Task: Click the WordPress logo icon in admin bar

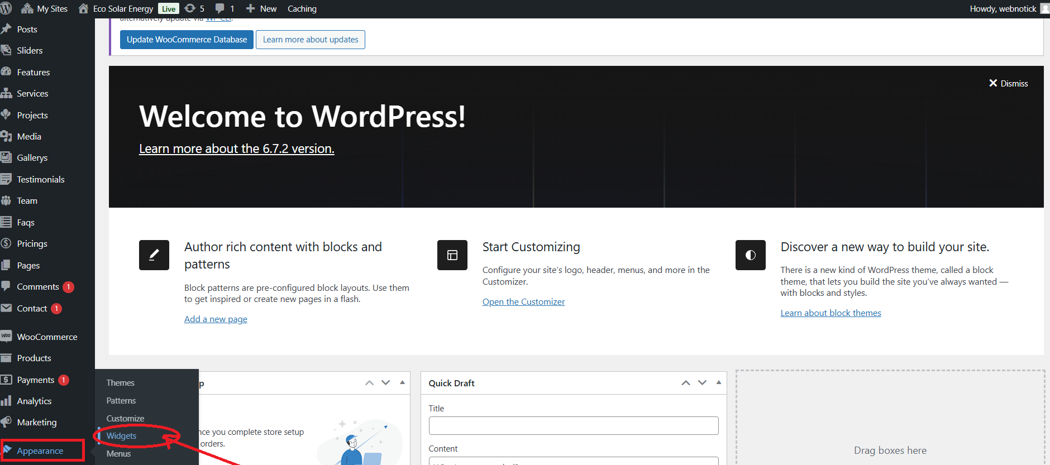Action: coord(6,8)
